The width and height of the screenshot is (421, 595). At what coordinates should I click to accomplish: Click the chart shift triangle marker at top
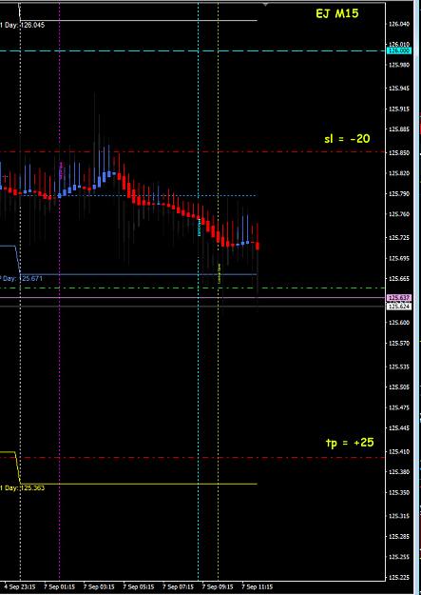point(266,4)
